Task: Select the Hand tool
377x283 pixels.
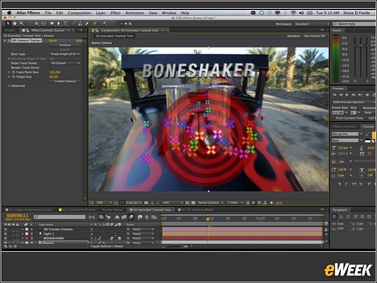Action: click(15, 24)
